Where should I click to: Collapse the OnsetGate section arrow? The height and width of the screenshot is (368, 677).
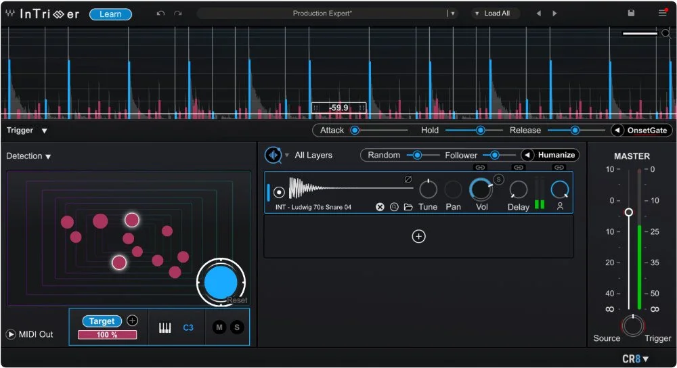617,131
